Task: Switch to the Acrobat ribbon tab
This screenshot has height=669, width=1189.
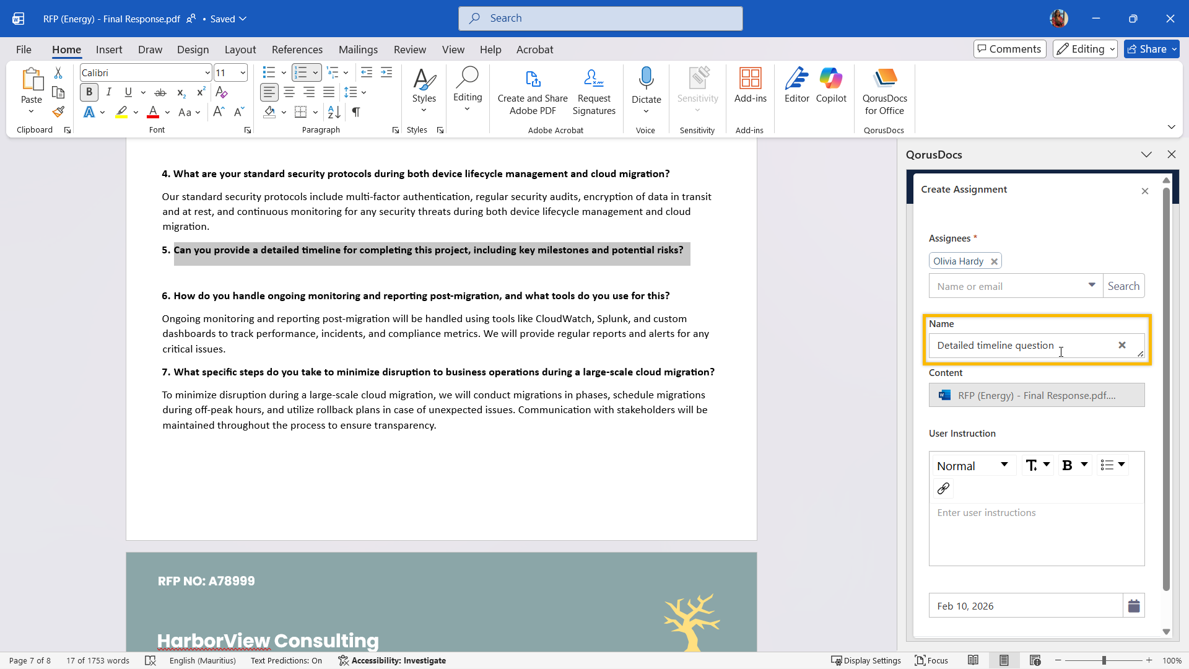Action: pos(534,50)
